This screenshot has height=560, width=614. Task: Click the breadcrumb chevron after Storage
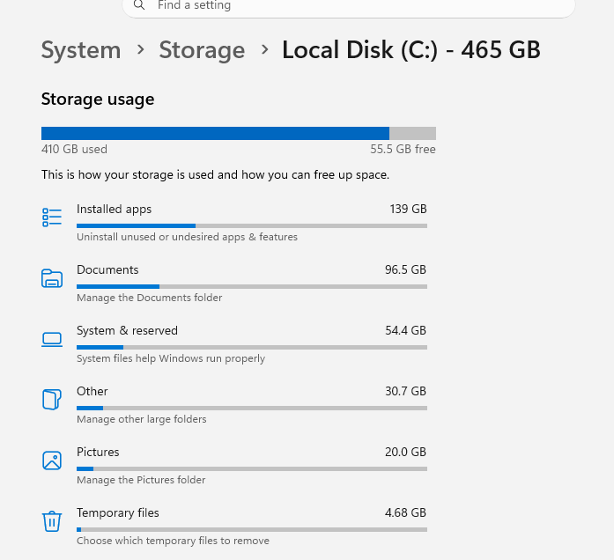[x=264, y=49]
